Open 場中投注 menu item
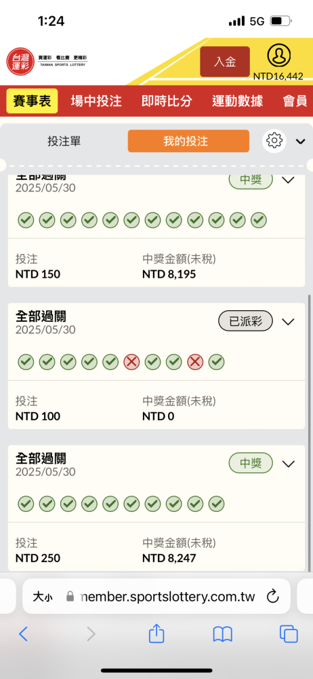The width and height of the screenshot is (313, 679). click(x=96, y=101)
